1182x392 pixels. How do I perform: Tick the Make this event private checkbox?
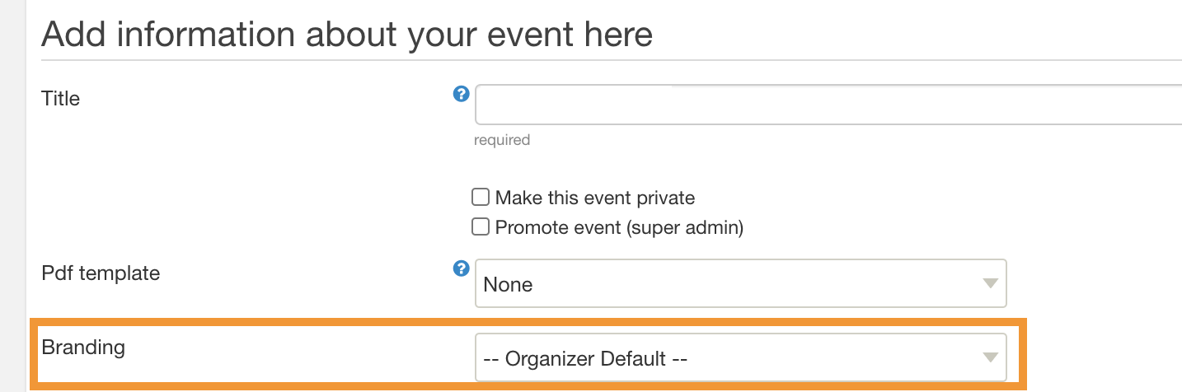point(480,198)
